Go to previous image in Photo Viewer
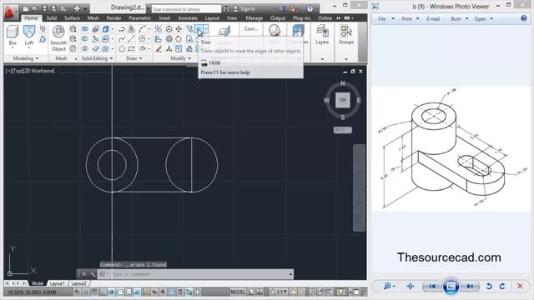The width and height of the screenshot is (534, 300). [431, 286]
